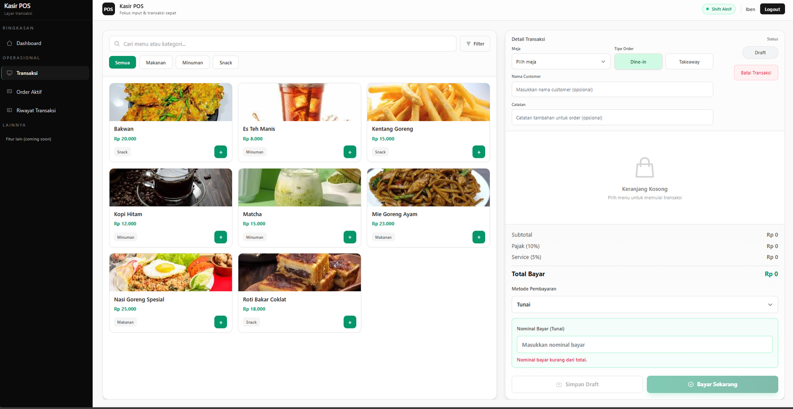Click the Transaksi sidebar icon
793x409 pixels.
point(9,73)
